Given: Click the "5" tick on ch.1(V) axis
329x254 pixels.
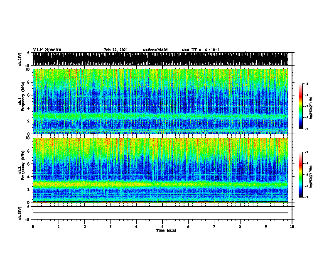Looking at the screenshot, I should (x=28, y=53).
